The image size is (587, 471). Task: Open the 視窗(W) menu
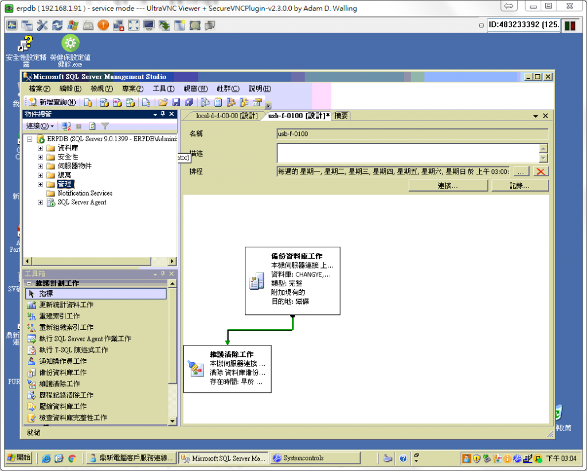tap(195, 89)
